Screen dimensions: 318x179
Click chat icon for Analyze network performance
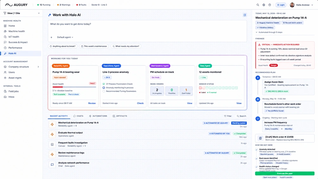pyautogui.click(x=52, y=165)
